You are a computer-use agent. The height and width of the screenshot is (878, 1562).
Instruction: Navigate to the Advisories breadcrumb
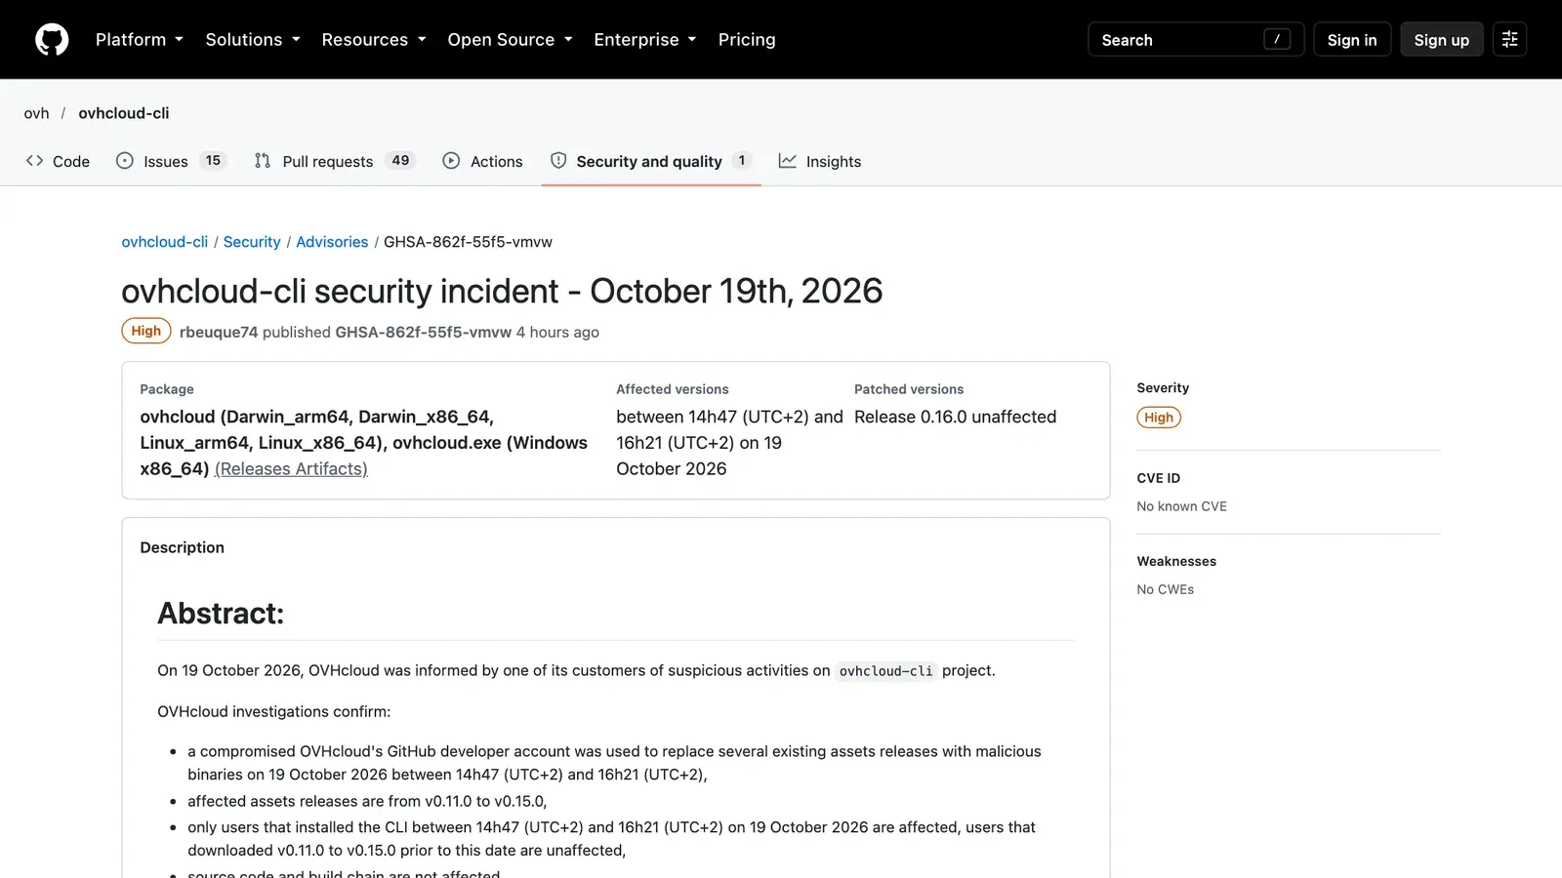point(332,242)
